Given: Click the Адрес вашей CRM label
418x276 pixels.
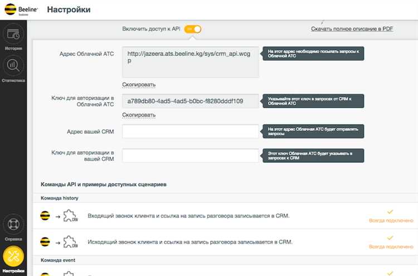Looking at the screenshot, I should click(90, 132).
